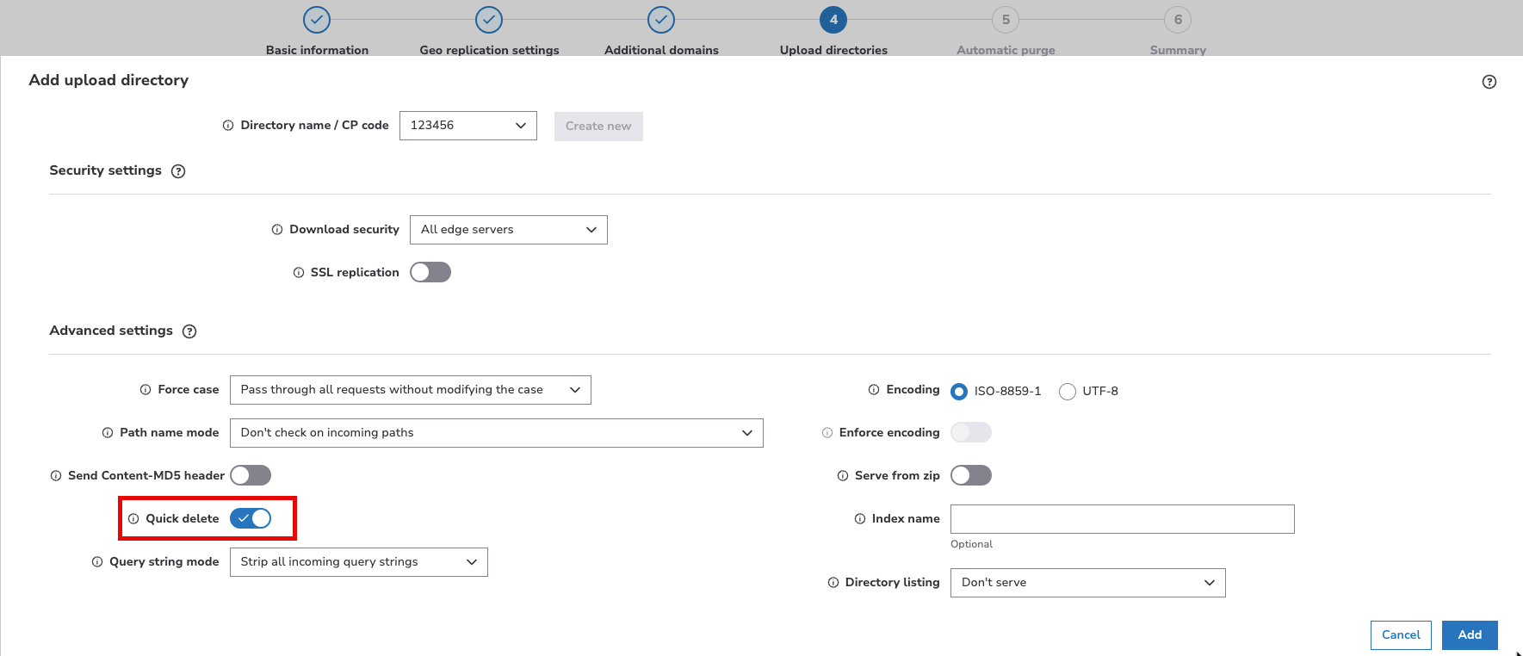Enable the SSL replication toggle

[x=430, y=272]
